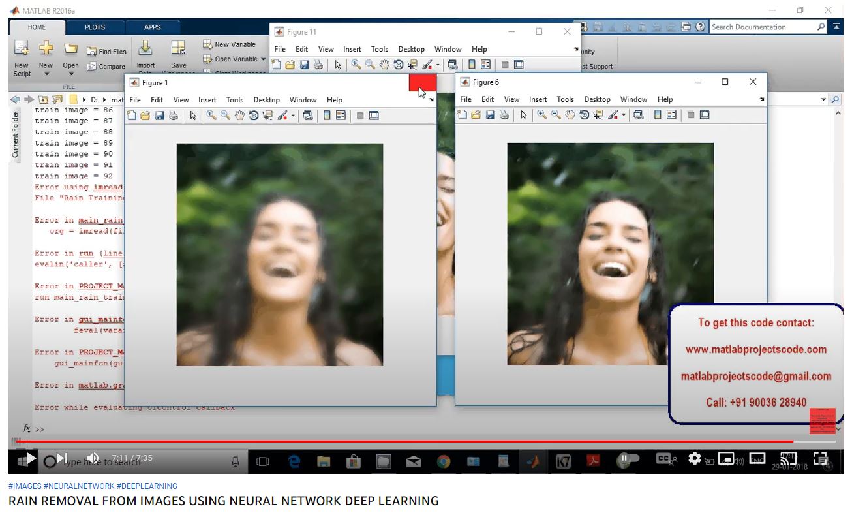This screenshot has width=852, height=513.
Task: Open Tools menu in Figure 6
Action: (x=565, y=99)
